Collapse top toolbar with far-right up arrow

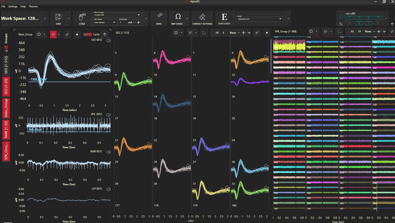[392, 24]
